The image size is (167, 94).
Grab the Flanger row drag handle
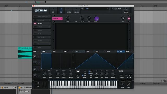point(50,23)
